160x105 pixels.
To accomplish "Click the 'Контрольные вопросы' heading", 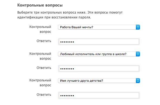I will tap(40, 5).
